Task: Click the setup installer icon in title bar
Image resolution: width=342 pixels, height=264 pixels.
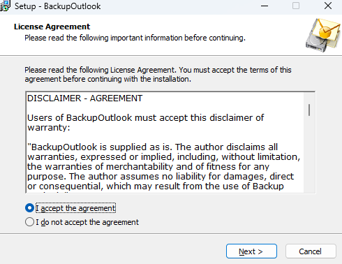Action: (5, 6)
